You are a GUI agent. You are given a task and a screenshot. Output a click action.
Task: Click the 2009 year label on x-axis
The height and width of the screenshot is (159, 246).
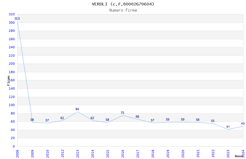tap(32, 154)
